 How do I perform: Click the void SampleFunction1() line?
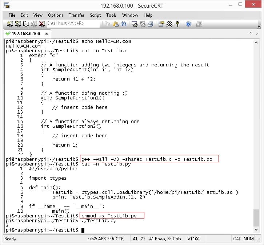pos(72,98)
